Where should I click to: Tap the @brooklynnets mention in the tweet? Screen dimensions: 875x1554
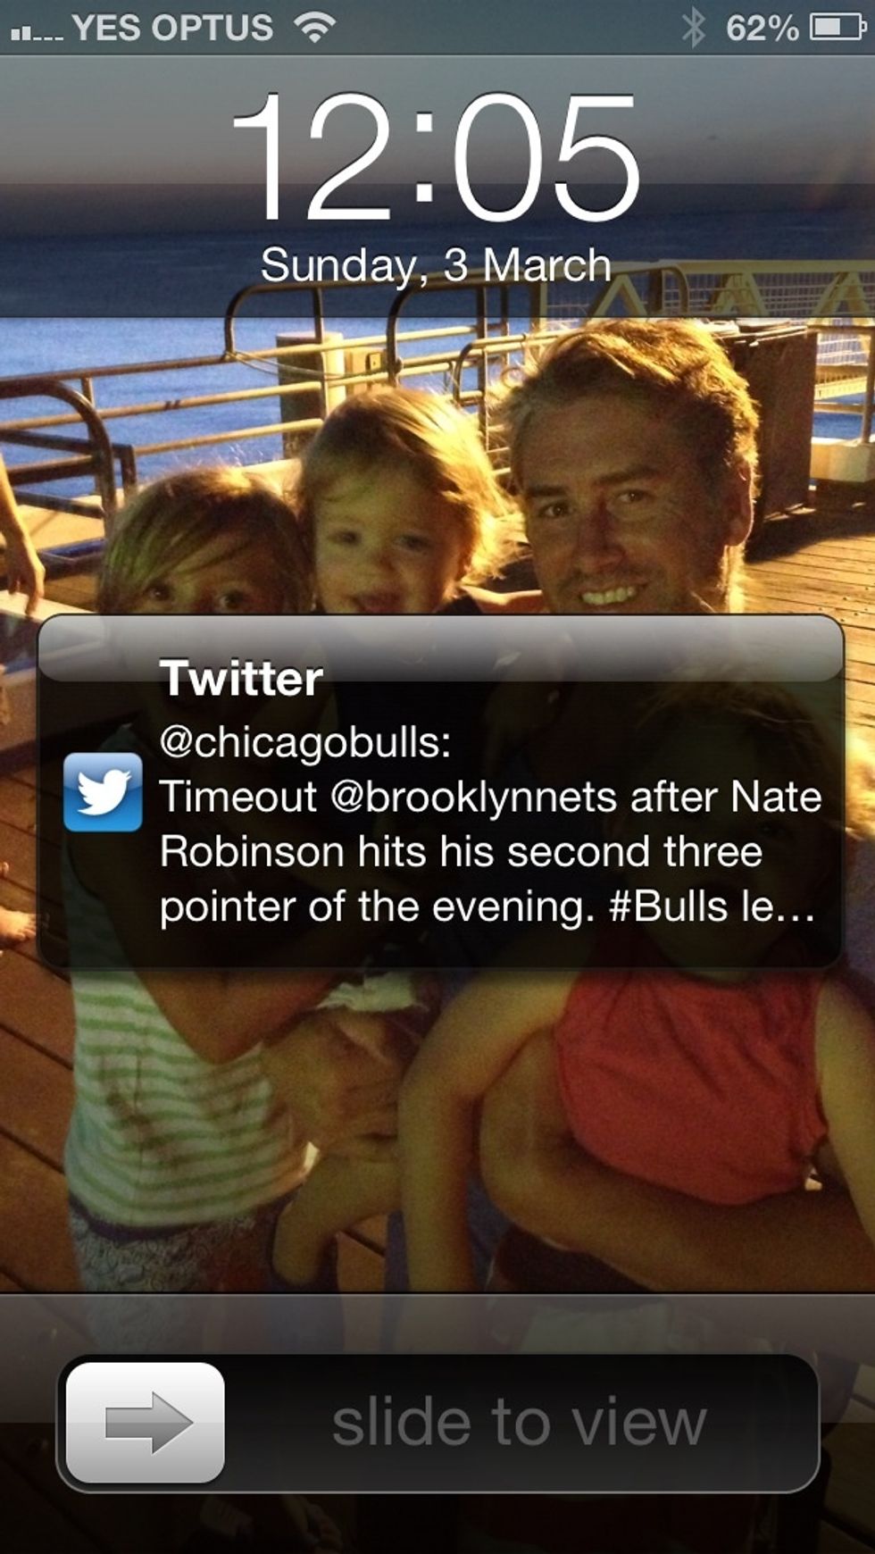tap(473, 797)
